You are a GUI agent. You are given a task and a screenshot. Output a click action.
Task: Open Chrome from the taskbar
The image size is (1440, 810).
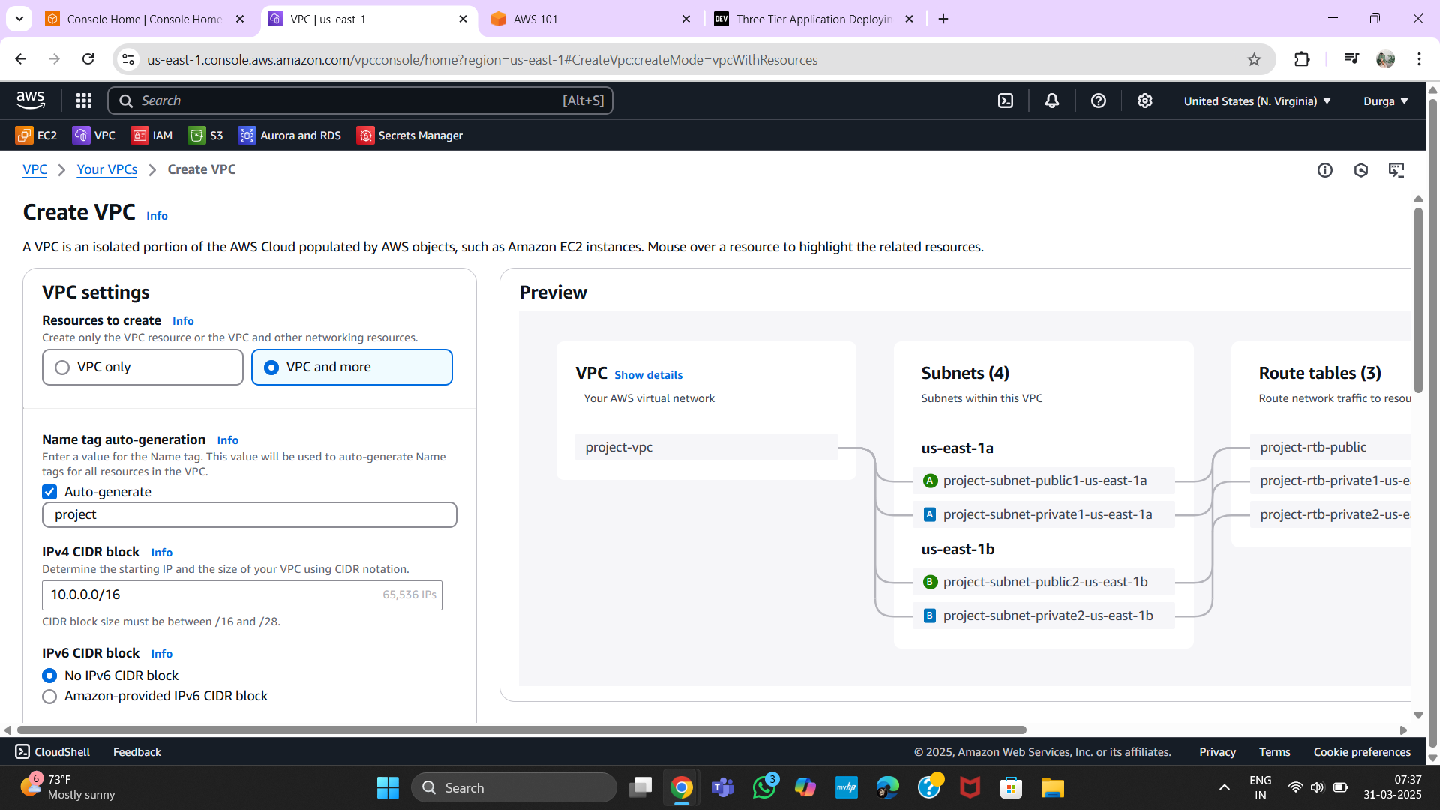coord(681,787)
